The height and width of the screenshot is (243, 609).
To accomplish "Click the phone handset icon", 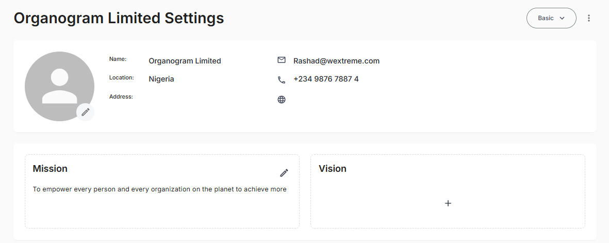I will (282, 79).
